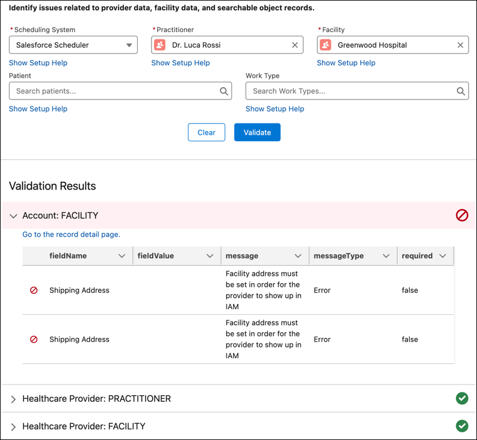Click the red error icon on Account: FACILITY
This screenshot has height=440, width=477.
click(461, 215)
